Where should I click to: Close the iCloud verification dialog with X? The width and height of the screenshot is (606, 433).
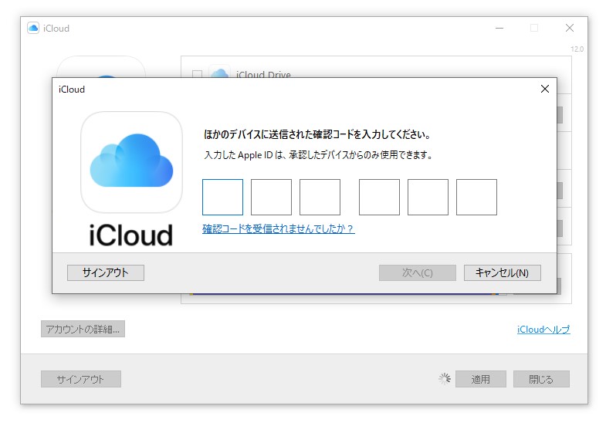point(545,89)
